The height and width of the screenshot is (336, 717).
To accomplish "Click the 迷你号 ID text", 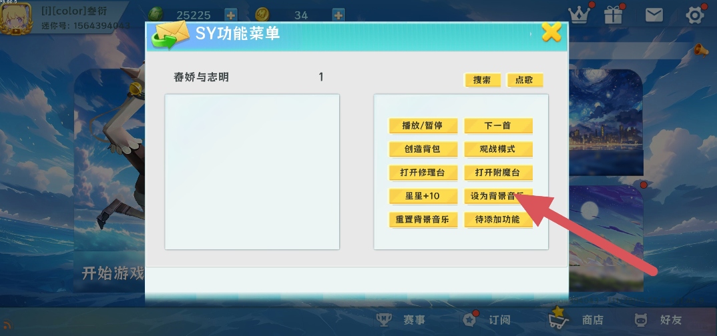I will pyautogui.click(x=85, y=25).
